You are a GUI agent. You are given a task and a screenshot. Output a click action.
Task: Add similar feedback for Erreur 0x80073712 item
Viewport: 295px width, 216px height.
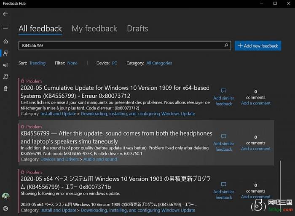click(x=224, y=97)
